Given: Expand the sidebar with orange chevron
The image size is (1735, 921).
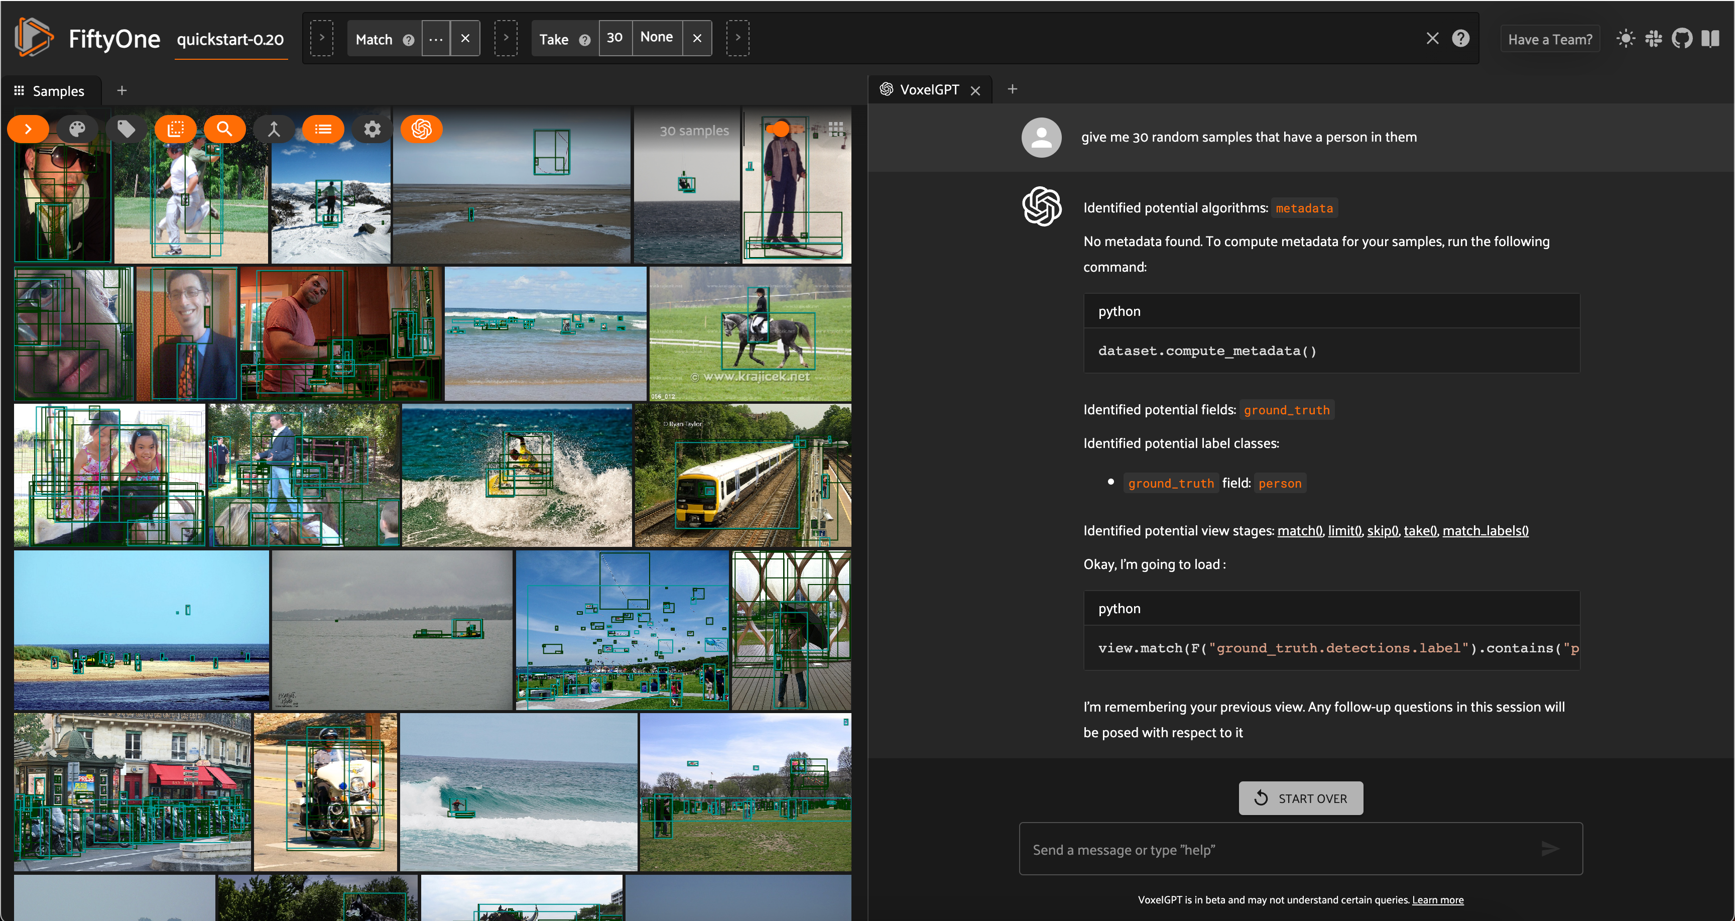Looking at the screenshot, I should click(28, 129).
